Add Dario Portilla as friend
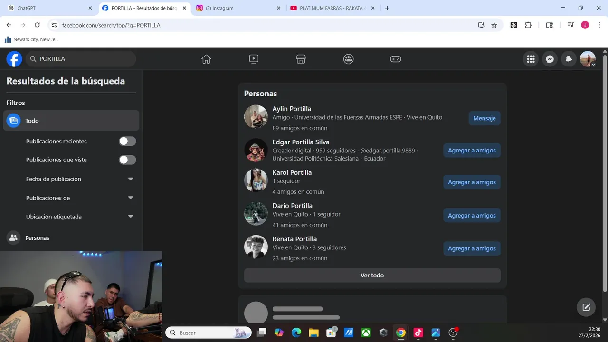Viewport: 608px width, 342px height. coord(472,215)
